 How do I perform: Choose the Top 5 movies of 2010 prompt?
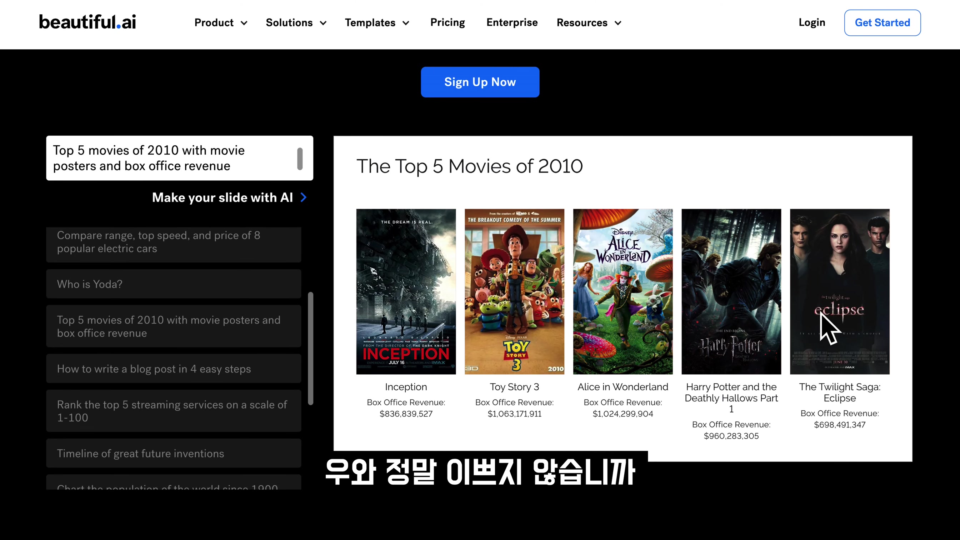pos(174,326)
